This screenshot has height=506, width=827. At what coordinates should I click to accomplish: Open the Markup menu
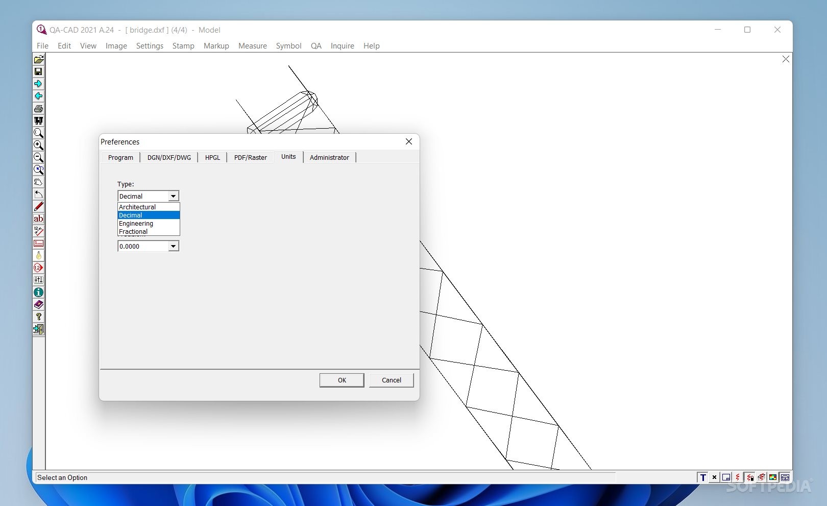point(216,45)
